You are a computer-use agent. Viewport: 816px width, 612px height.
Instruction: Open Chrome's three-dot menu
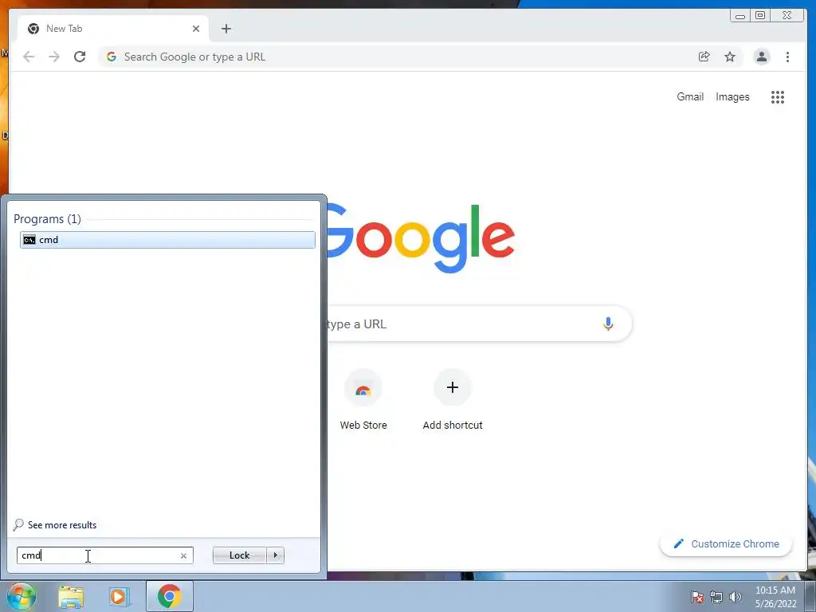787,57
